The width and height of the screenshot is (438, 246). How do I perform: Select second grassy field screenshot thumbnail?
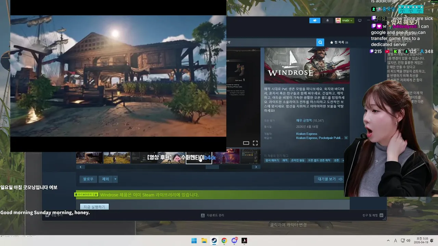tap(117, 158)
